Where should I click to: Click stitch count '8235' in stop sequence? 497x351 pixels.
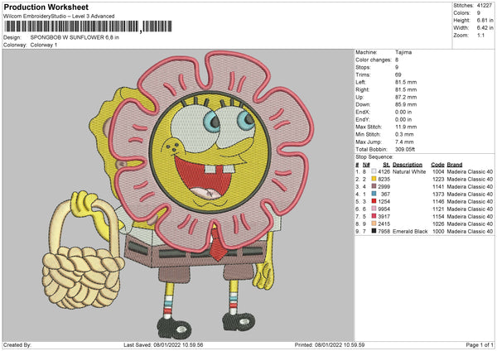(x=384, y=180)
